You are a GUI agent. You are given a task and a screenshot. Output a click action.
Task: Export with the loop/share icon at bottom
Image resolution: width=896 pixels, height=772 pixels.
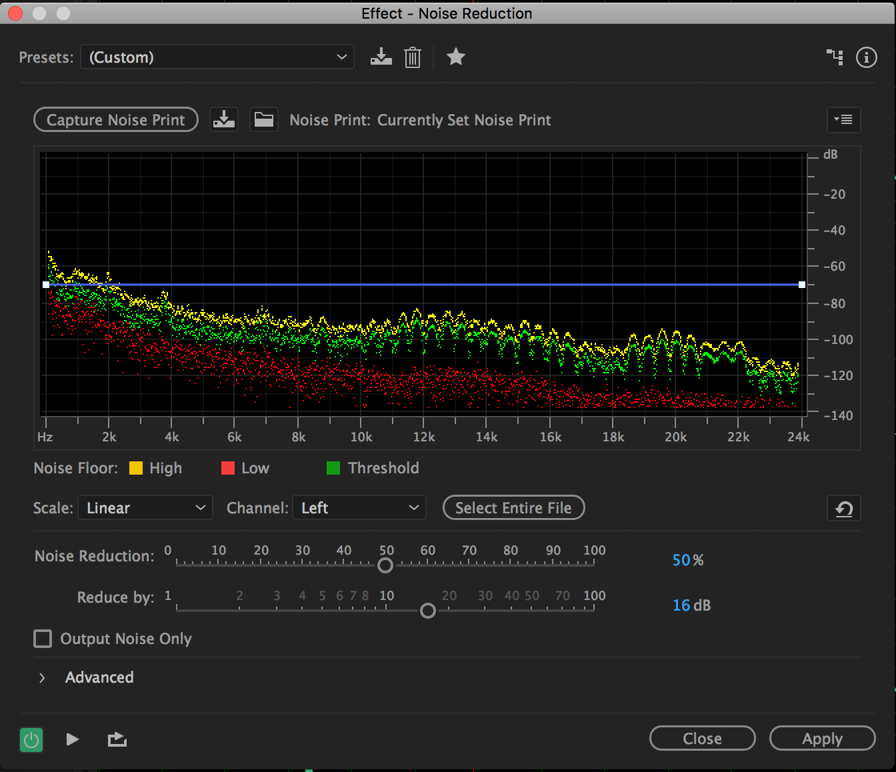click(x=117, y=739)
